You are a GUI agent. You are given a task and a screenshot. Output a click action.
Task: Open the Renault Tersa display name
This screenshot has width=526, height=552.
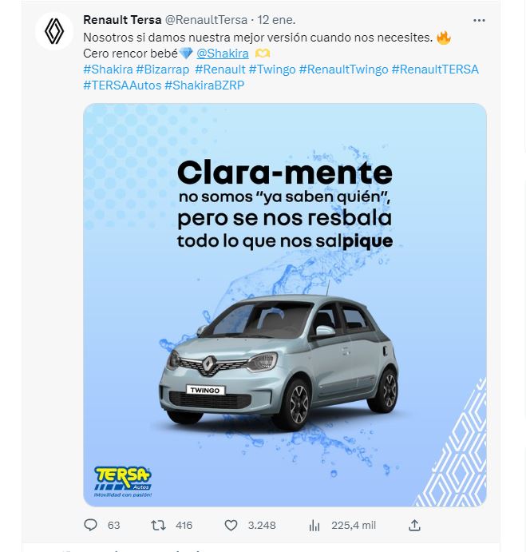122,20
